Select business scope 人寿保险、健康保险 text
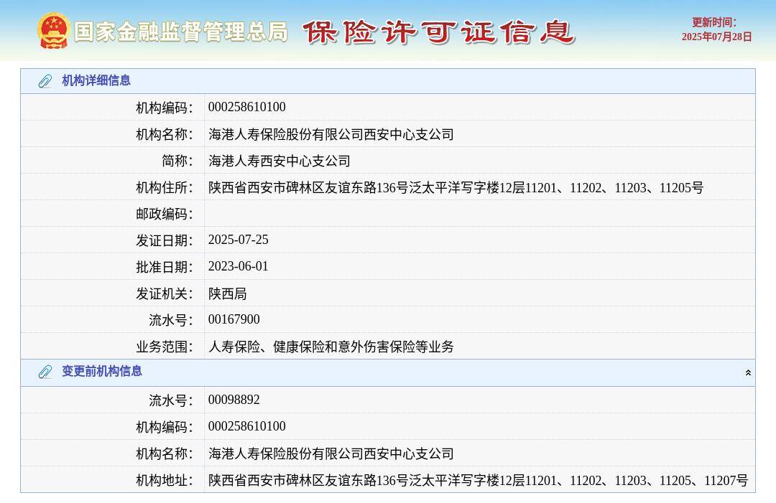 point(331,347)
